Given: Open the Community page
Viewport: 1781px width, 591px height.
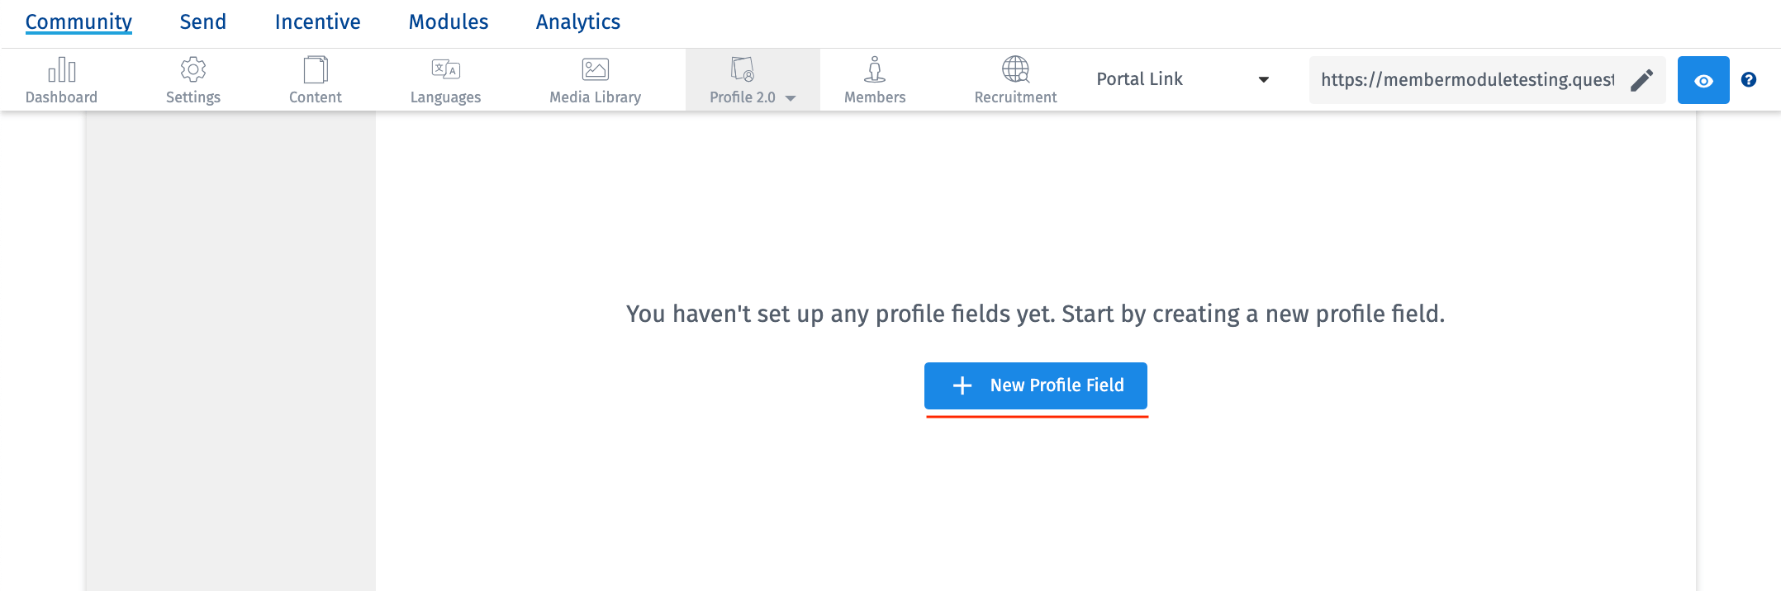Looking at the screenshot, I should click(x=78, y=21).
